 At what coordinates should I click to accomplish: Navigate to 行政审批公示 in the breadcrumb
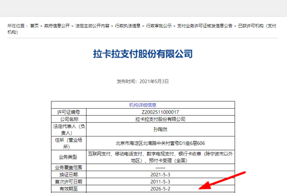tap(159, 26)
